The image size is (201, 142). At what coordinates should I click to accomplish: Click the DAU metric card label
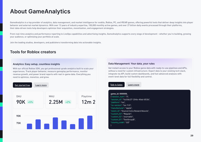point(19,96)
